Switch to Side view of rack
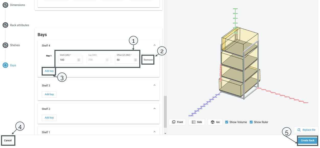The height and width of the screenshot is (148, 320). [197, 122]
